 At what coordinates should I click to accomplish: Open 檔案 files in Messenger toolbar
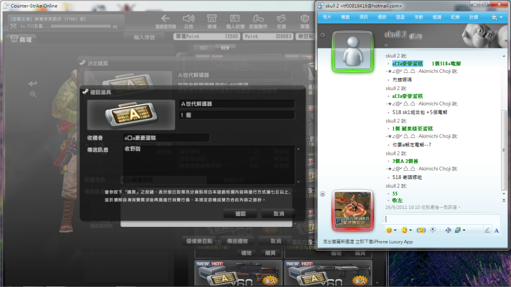[345, 17]
